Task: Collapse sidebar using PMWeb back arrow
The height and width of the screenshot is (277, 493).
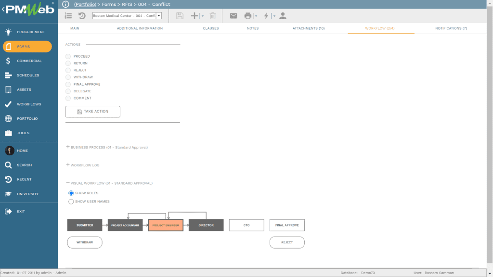Action: coord(3,10)
